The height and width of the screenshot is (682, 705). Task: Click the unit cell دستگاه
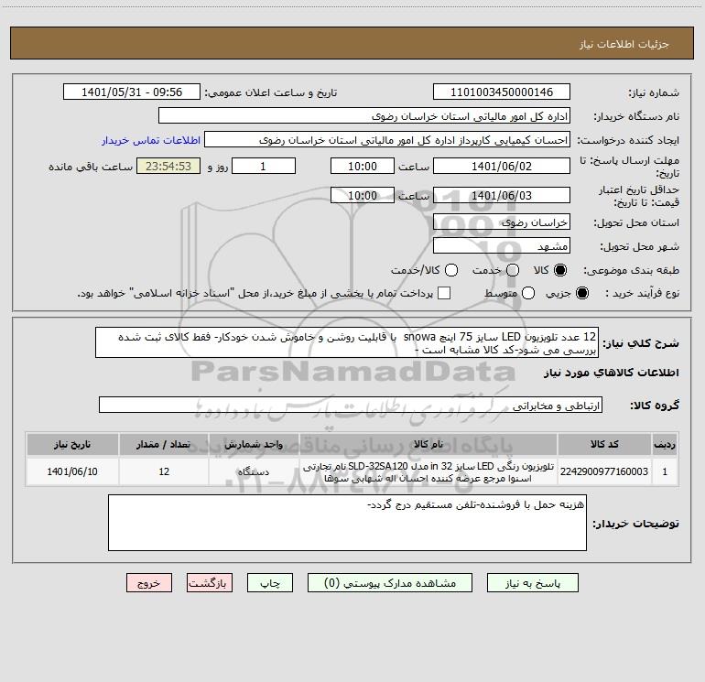(x=254, y=471)
